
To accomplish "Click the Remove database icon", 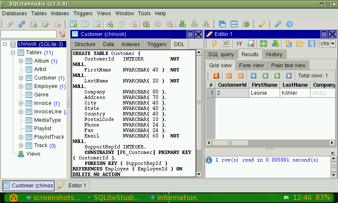I will 57,24.
